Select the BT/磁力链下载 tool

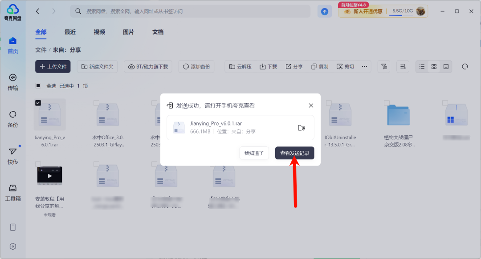148,66
